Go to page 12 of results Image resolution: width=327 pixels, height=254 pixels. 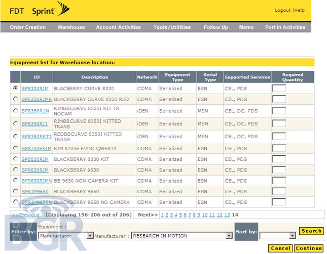[x=220, y=215]
